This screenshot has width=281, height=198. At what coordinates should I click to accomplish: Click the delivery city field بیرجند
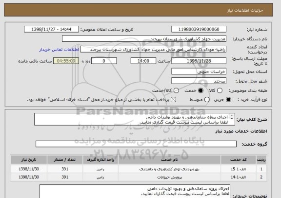pyautogui.click(x=199, y=81)
